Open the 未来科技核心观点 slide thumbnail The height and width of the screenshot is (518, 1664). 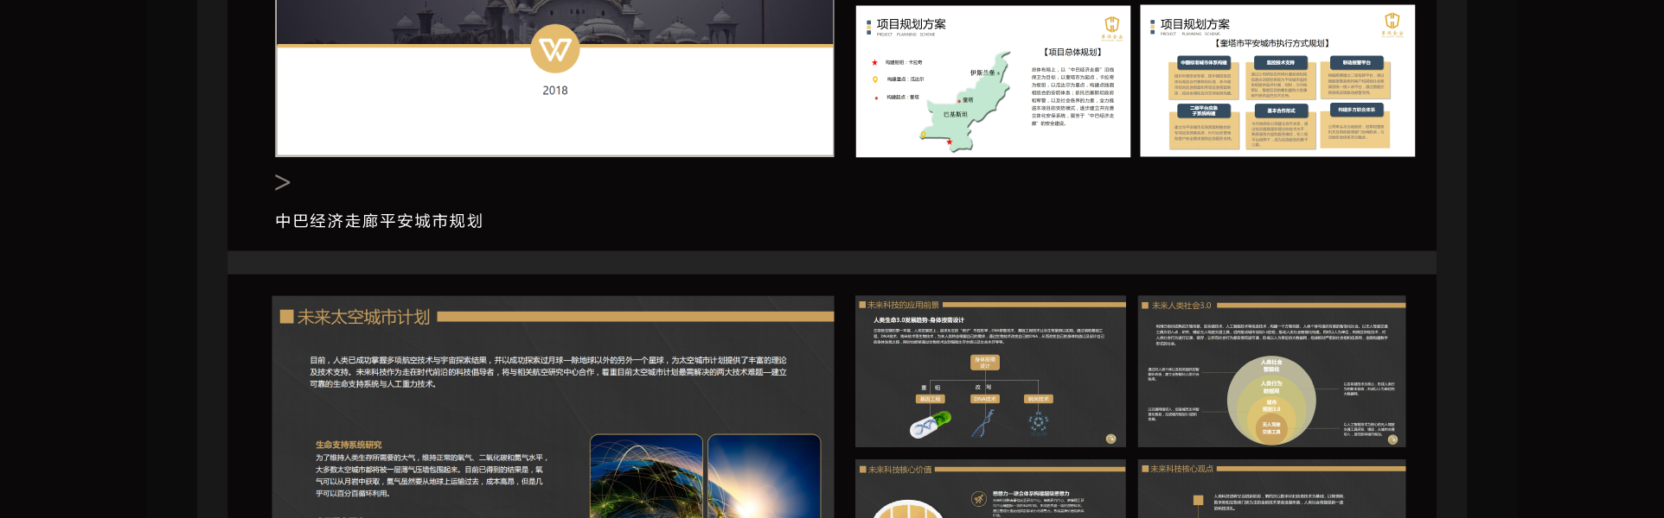(x=1272, y=489)
